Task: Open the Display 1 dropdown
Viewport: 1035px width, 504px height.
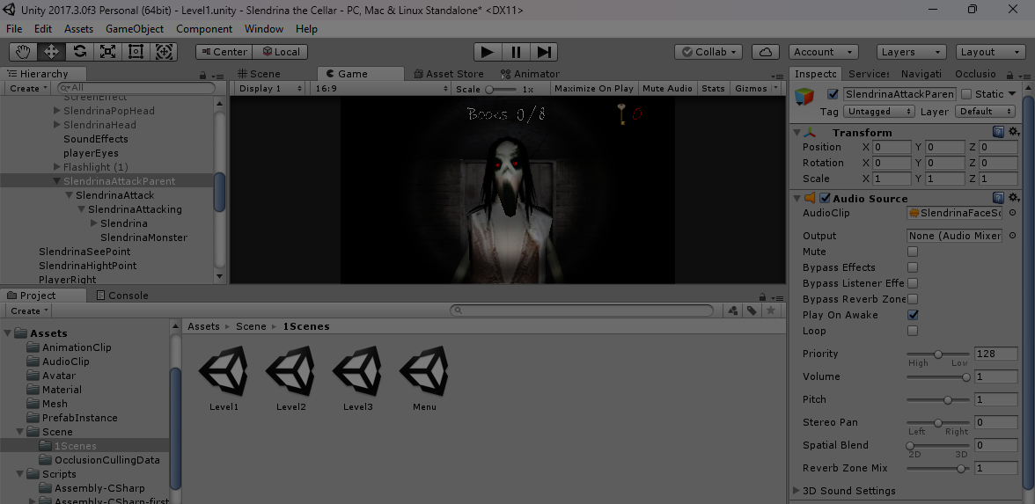Action: tap(269, 88)
